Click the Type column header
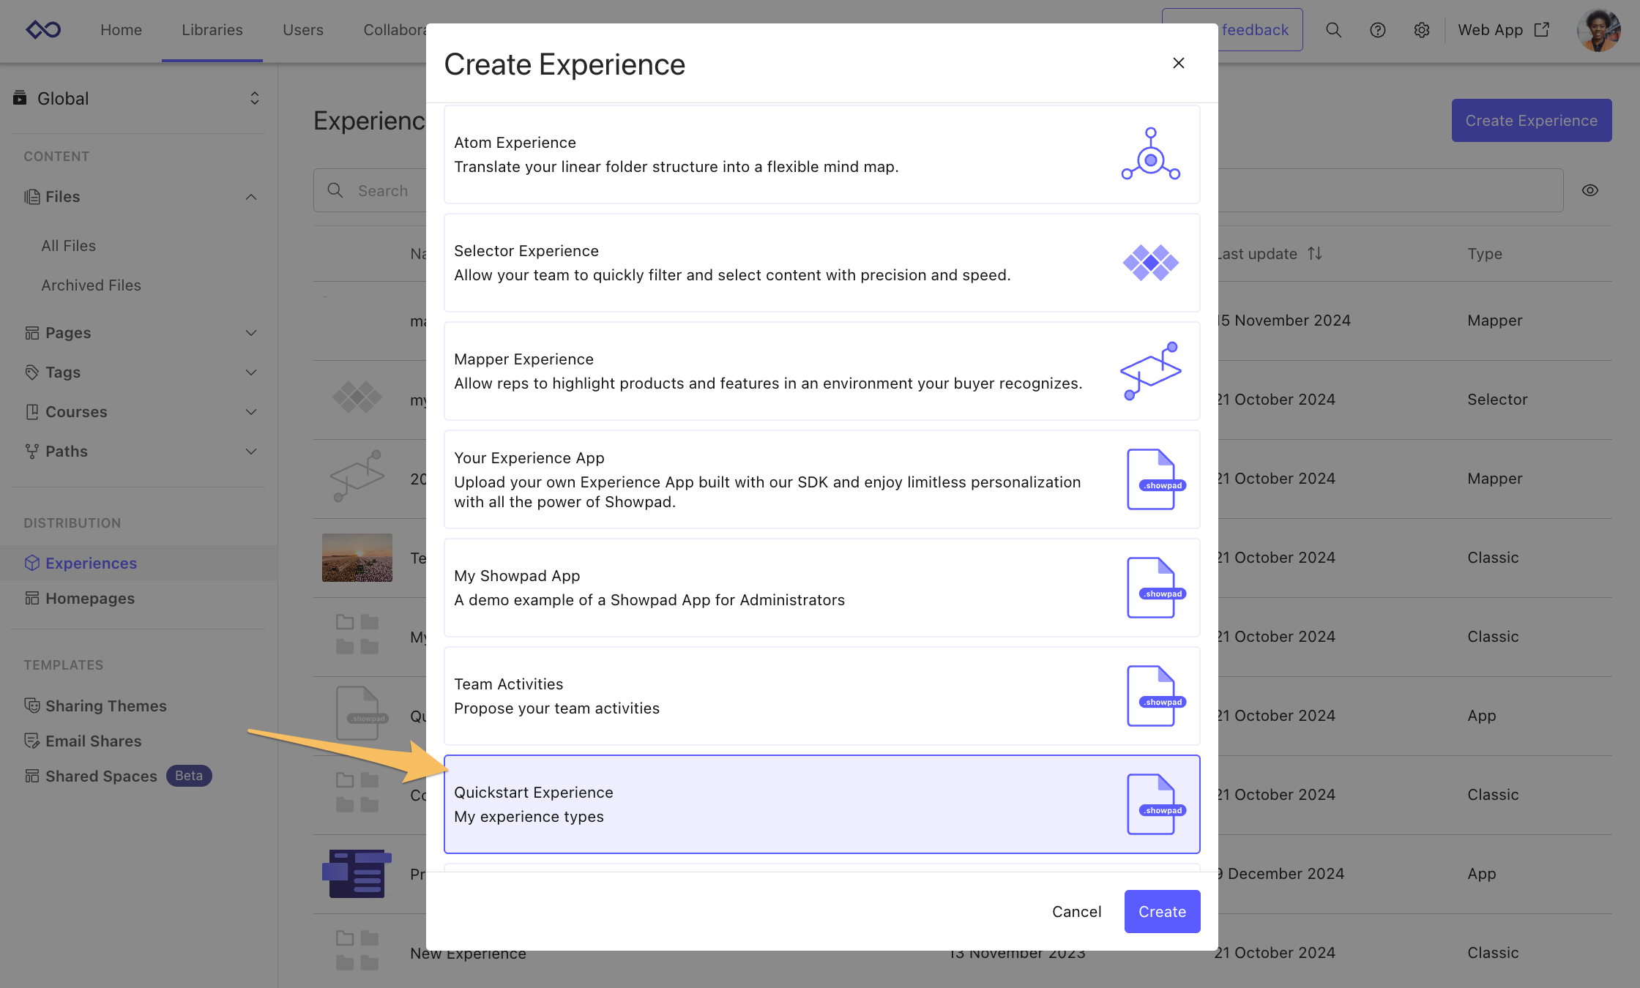Screen dimensions: 1640x988 click(x=1484, y=254)
